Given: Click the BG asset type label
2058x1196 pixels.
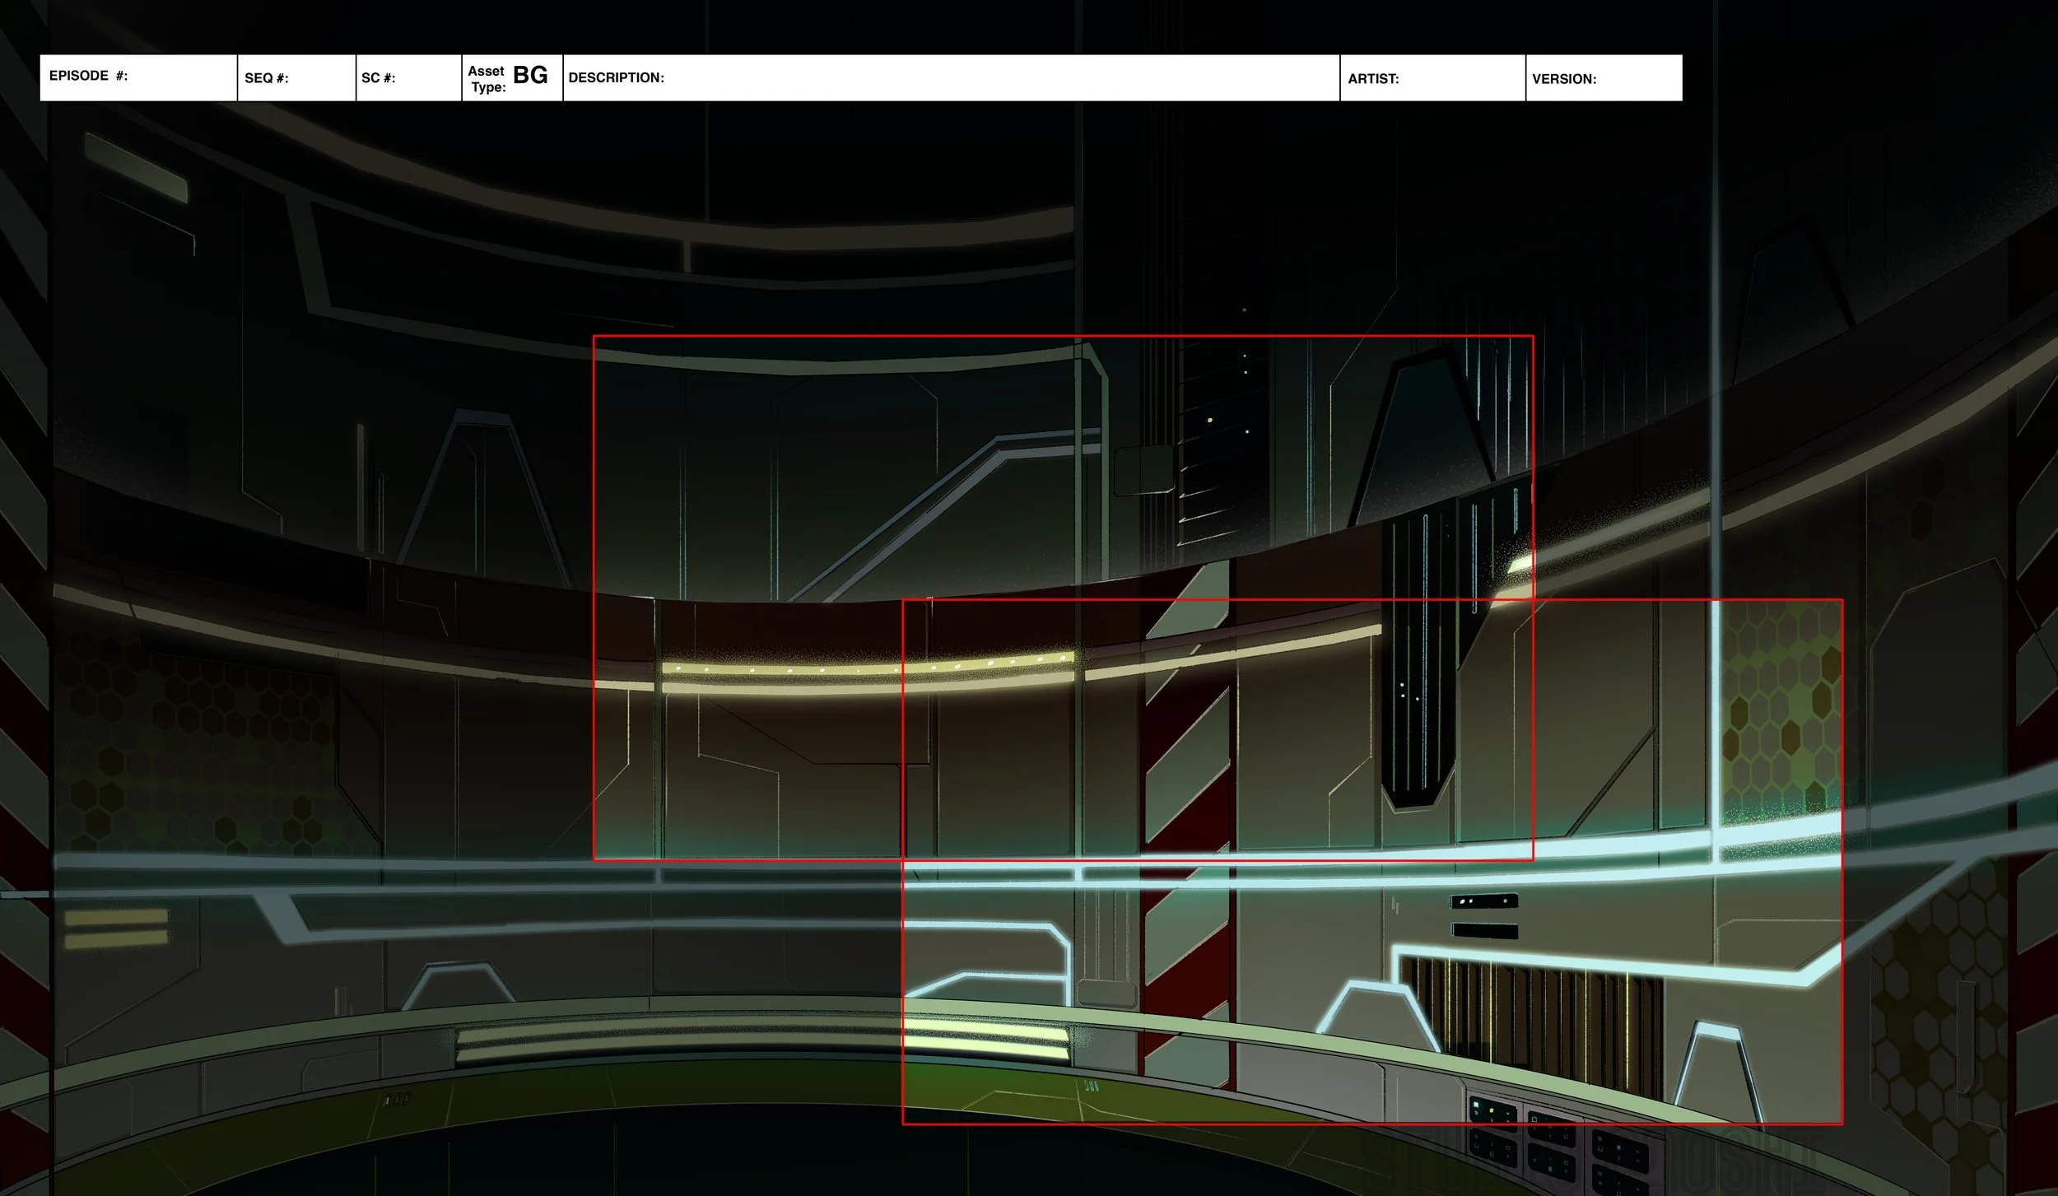Looking at the screenshot, I should [530, 75].
